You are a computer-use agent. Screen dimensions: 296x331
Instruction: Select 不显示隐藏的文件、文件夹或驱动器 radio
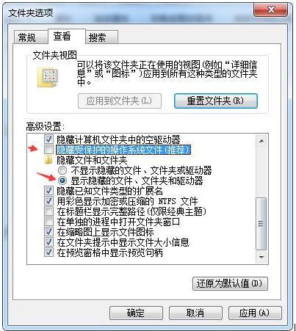(62, 170)
